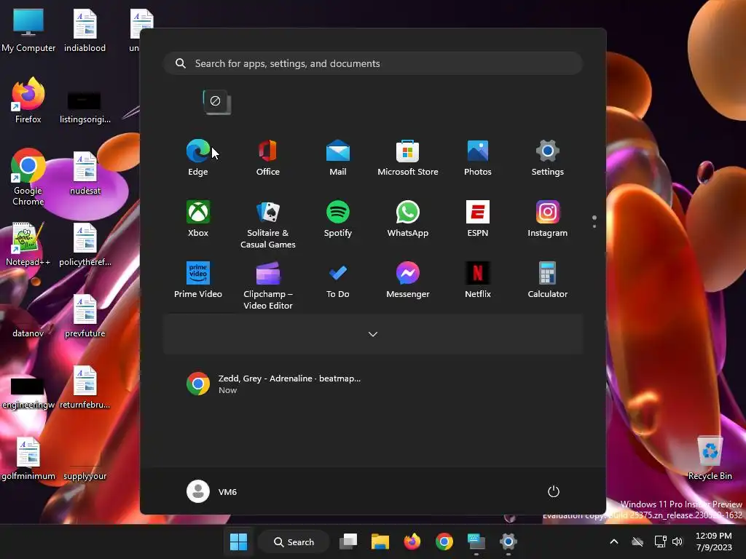Launch the To Do app
This screenshot has height=559, width=746.
tap(338, 279)
